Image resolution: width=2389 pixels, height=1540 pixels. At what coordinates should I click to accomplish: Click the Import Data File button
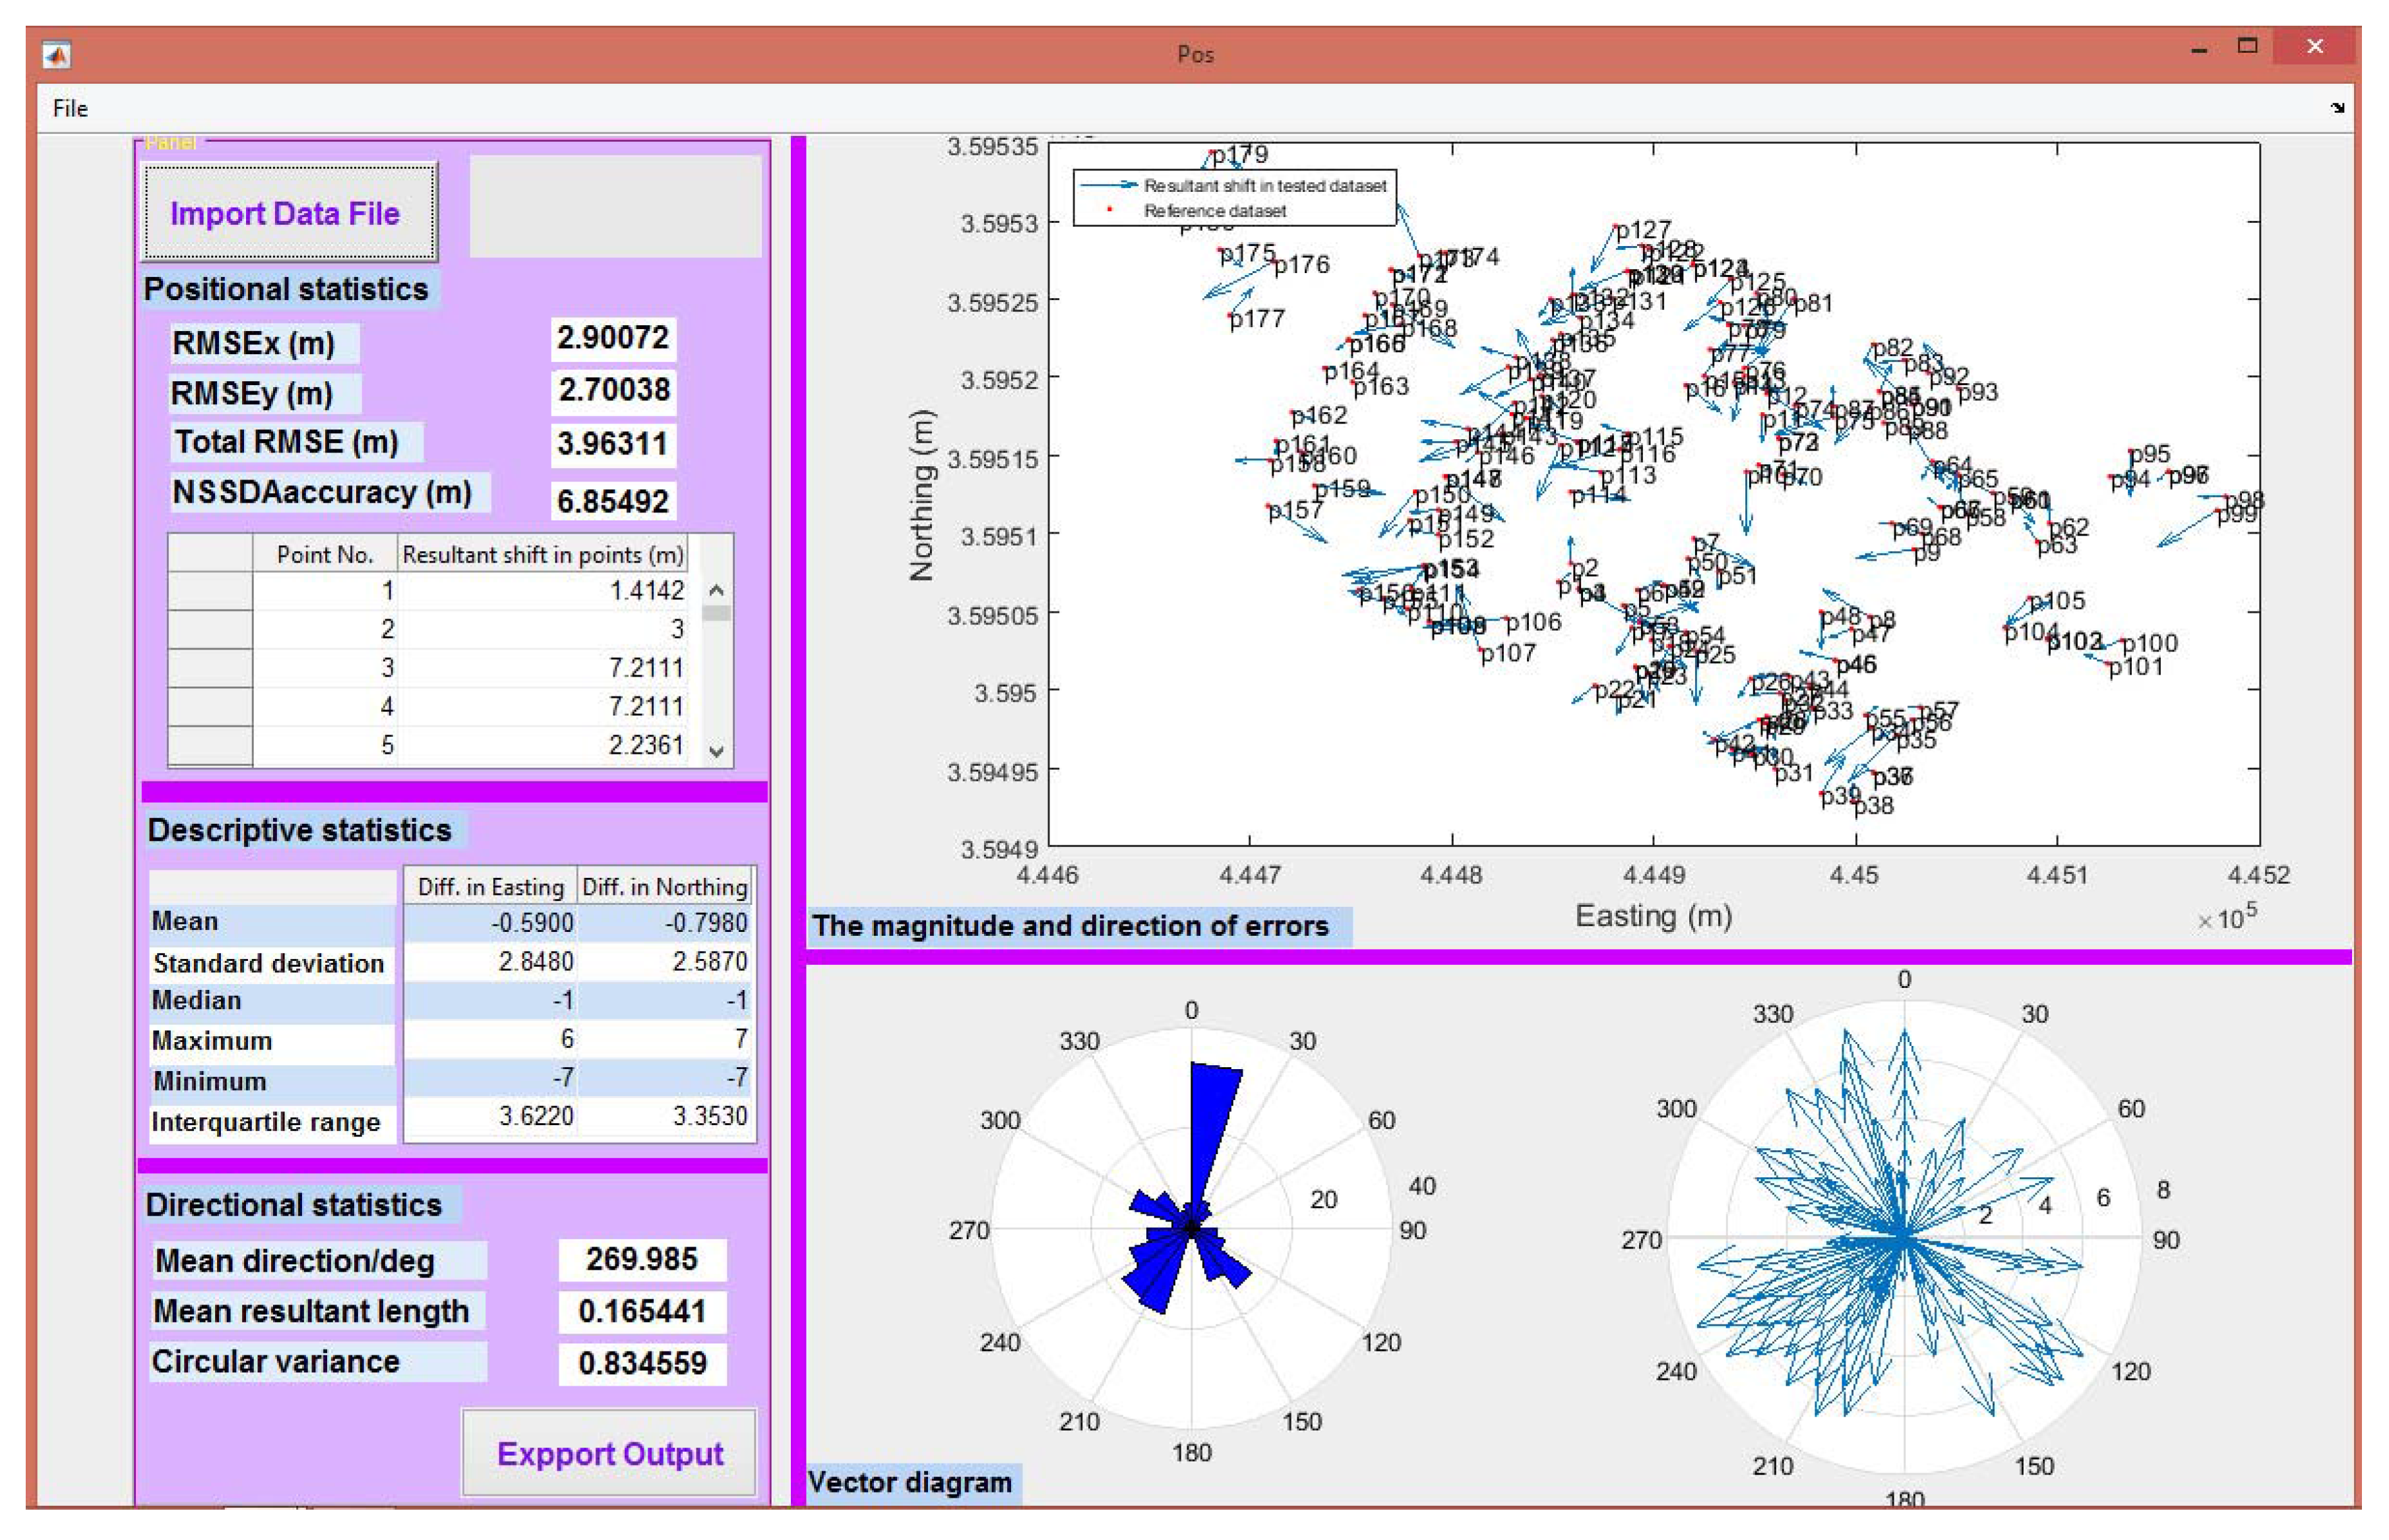click(289, 213)
